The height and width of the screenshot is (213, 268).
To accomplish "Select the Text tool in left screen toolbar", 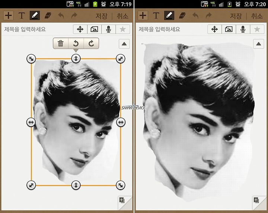I will pyautogui.click(x=22, y=16).
